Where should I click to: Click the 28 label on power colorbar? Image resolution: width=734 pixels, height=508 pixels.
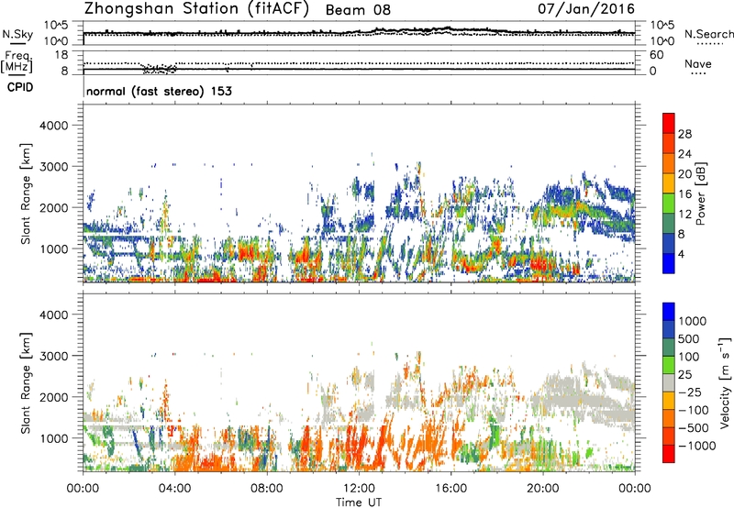point(684,134)
